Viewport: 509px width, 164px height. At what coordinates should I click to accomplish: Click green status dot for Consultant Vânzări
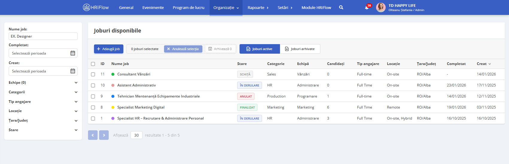113,74
